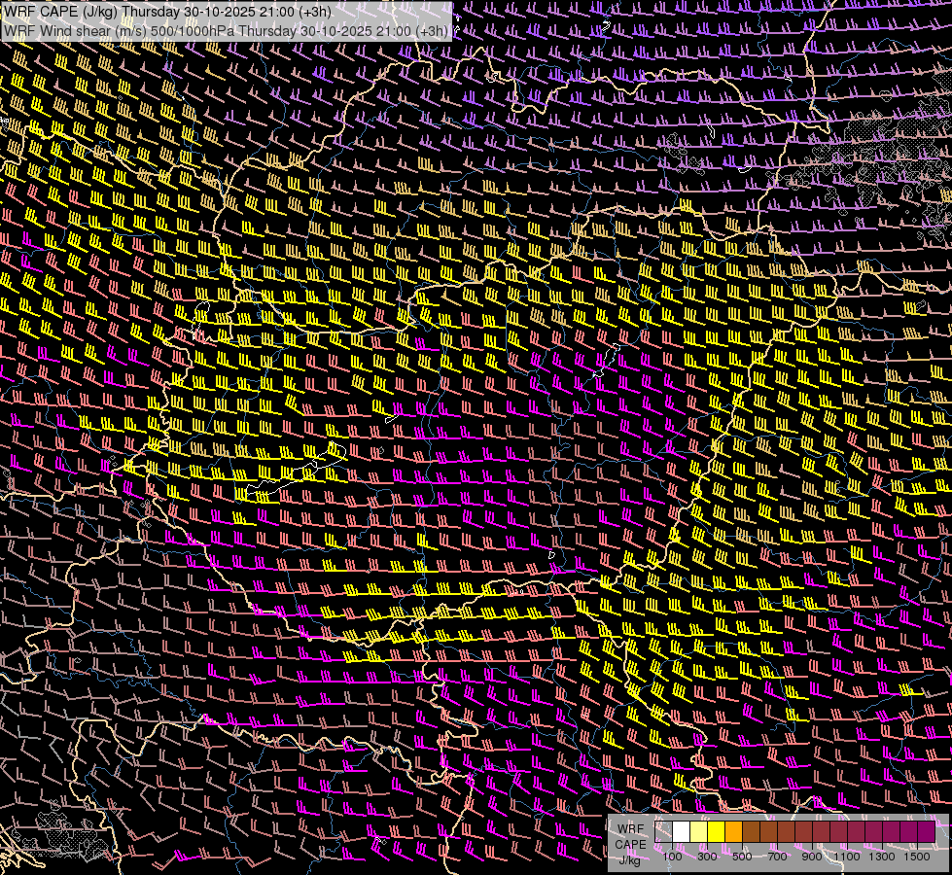The image size is (952, 875).
Task: Click the 300 value on CAPE legend
Action: 707,857
